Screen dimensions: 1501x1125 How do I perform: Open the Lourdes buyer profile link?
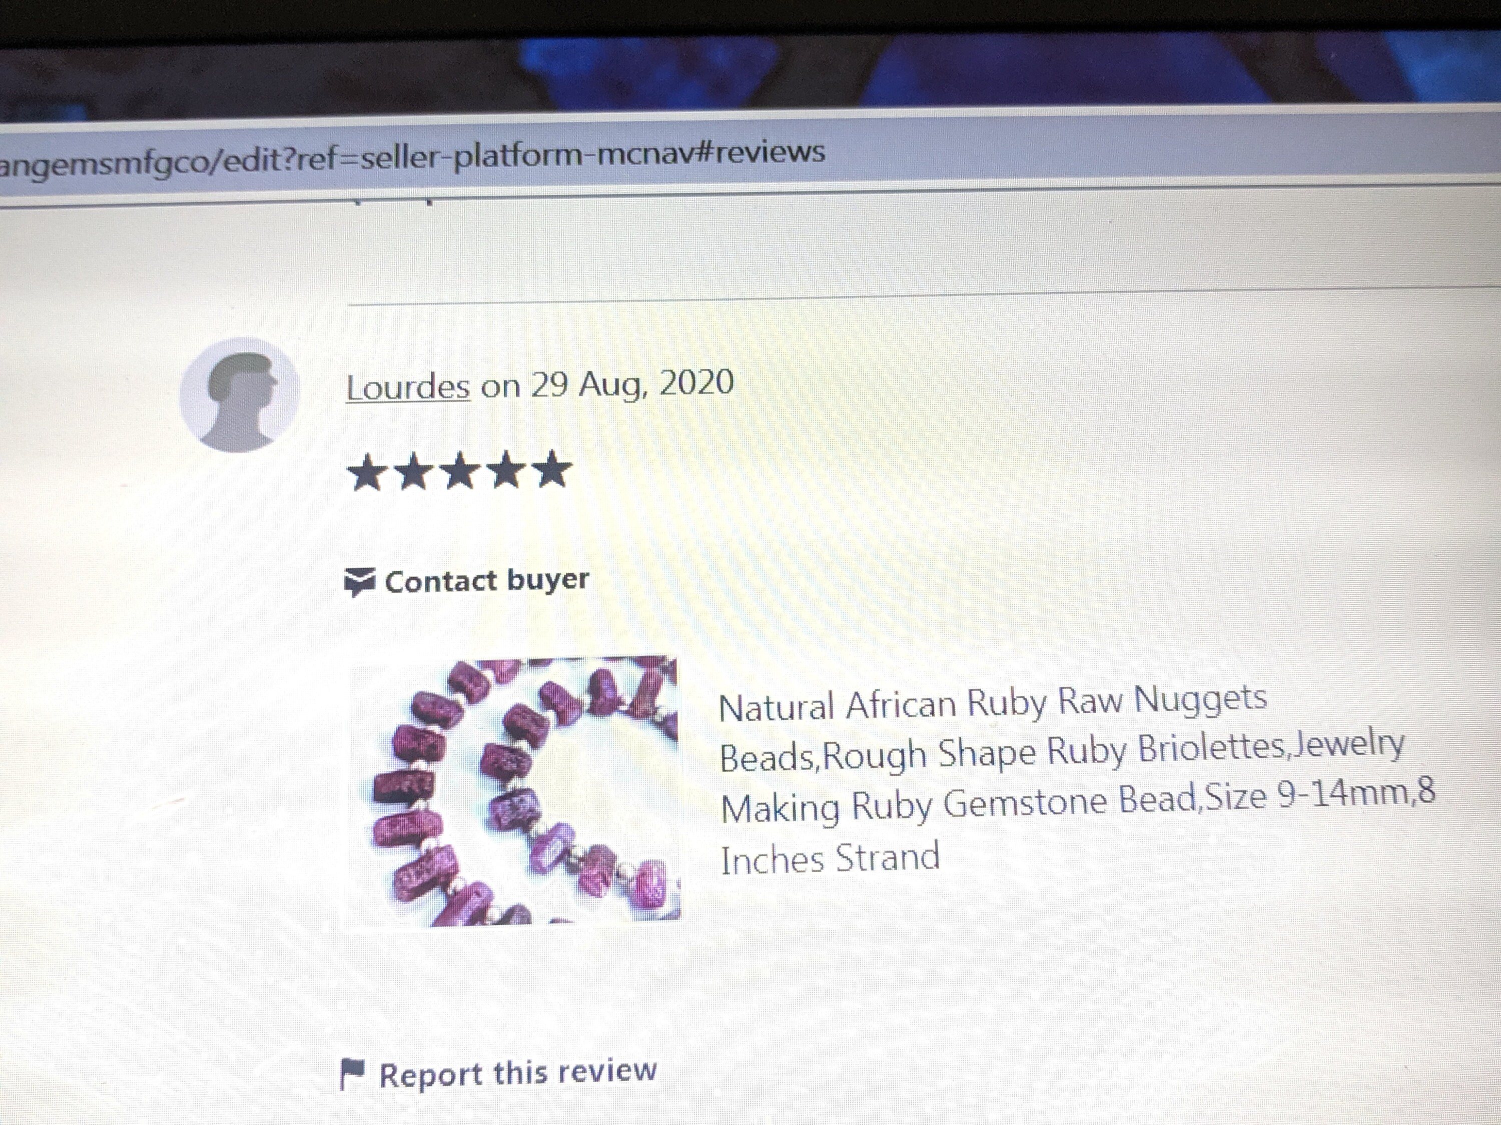click(408, 388)
